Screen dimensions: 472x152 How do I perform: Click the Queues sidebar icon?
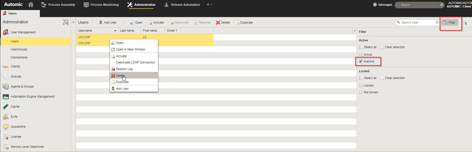tap(6, 76)
